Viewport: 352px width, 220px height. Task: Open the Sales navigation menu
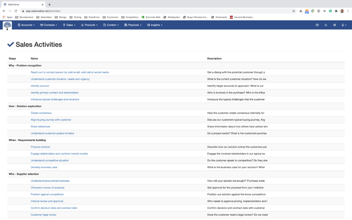[69, 25]
